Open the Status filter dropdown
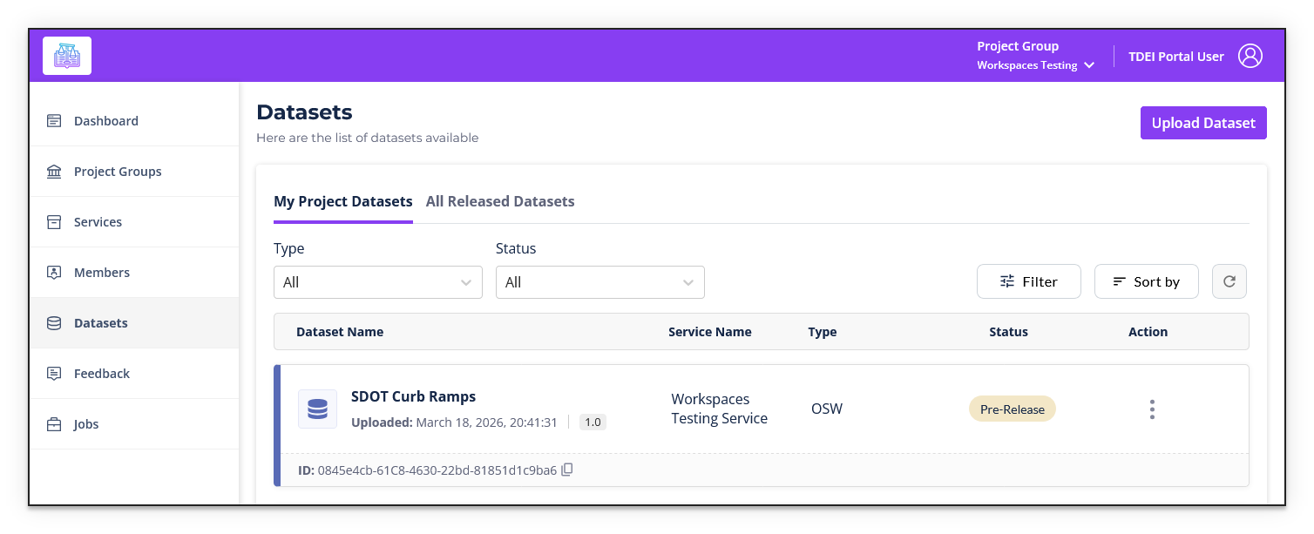1314x534 pixels. (x=599, y=281)
